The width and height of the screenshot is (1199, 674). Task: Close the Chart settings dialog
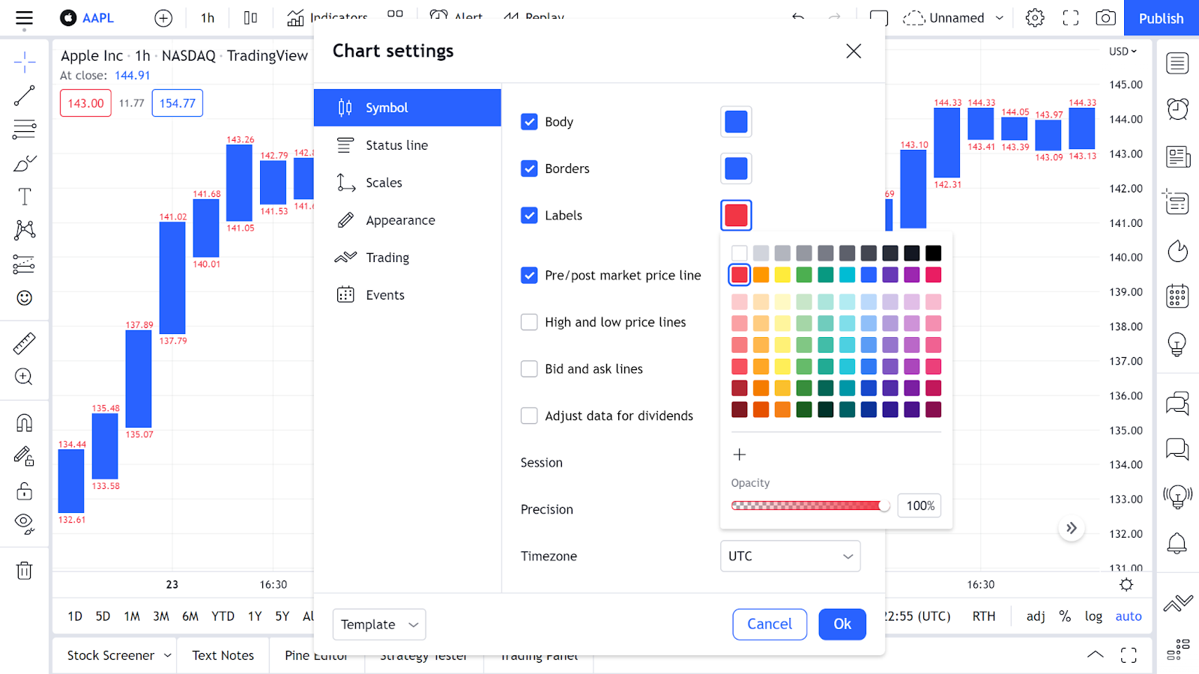tap(854, 51)
